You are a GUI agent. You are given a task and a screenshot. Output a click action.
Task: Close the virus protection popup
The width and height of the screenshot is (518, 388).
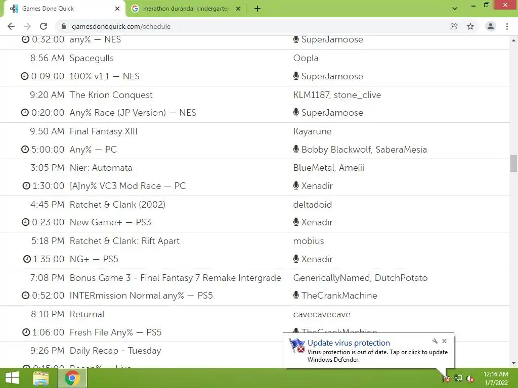444,341
